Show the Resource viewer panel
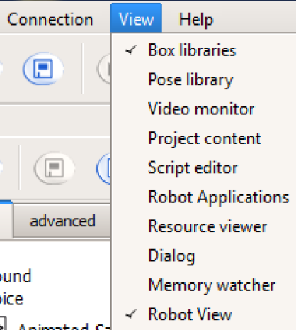 pos(207,226)
